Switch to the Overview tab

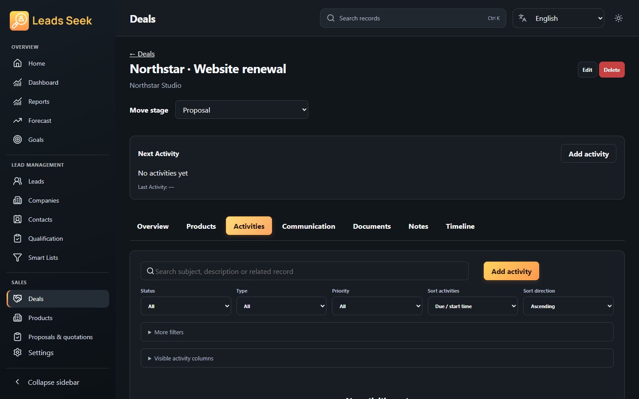[x=153, y=226]
